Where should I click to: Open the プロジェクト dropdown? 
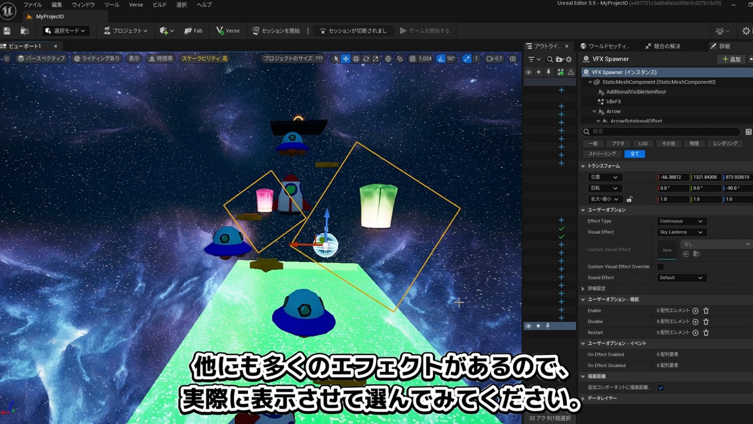pos(125,31)
